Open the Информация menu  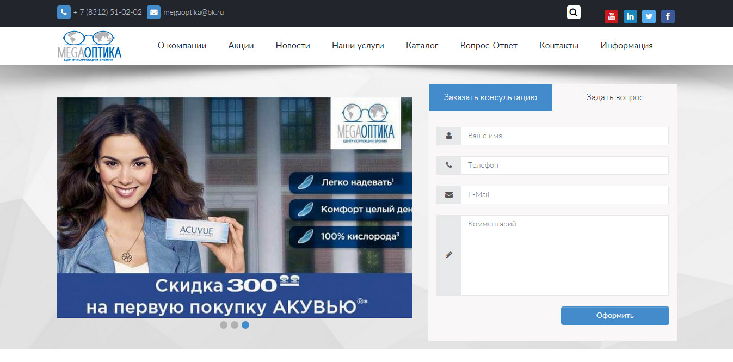tap(627, 46)
